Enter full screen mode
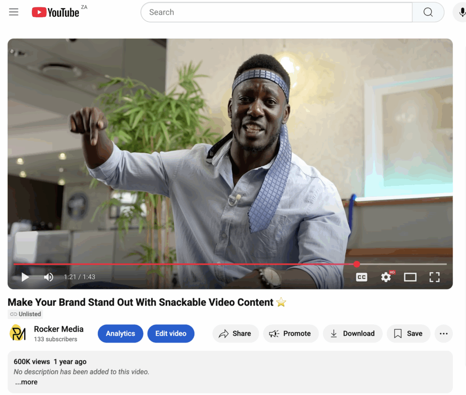The image size is (466, 395). (434, 277)
